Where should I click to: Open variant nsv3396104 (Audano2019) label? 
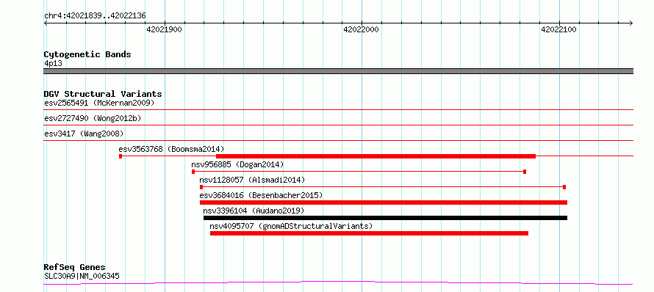tap(254, 211)
